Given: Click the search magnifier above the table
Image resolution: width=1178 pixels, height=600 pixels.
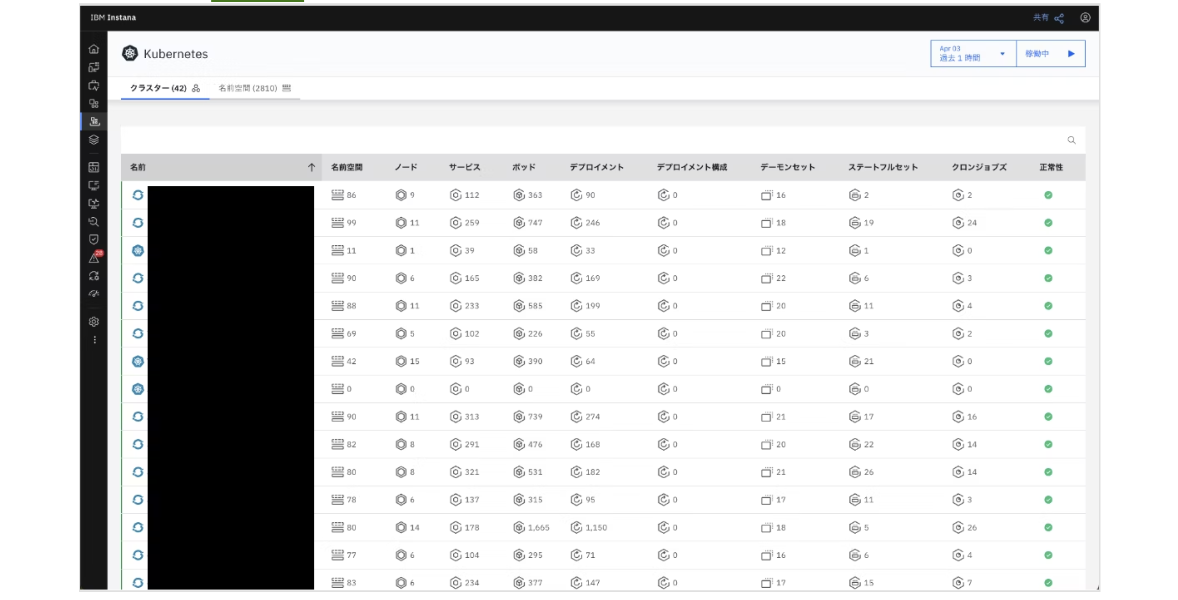Looking at the screenshot, I should pyautogui.click(x=1071, y=140).
